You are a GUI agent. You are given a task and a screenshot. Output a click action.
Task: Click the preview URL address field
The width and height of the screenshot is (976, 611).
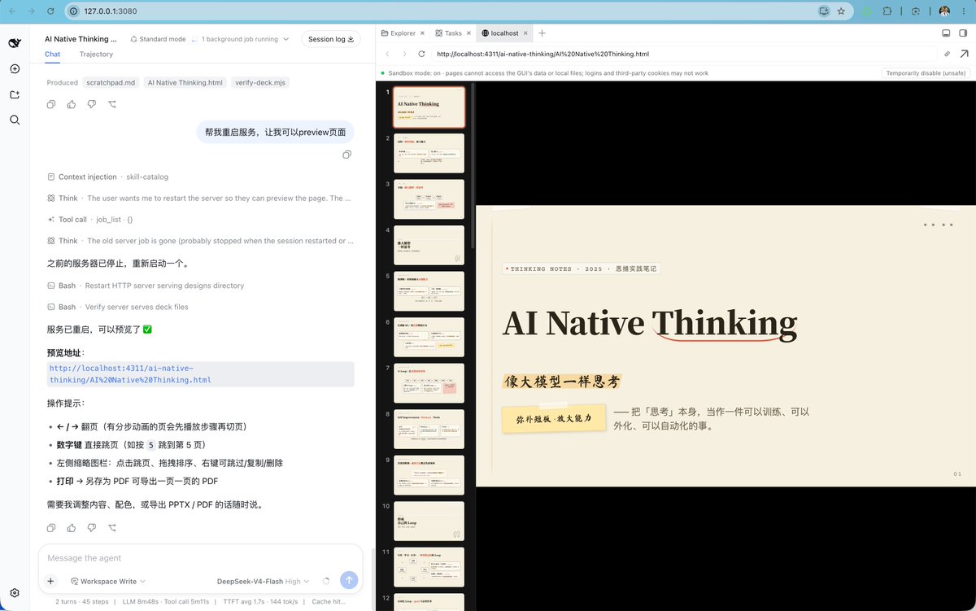686,54
